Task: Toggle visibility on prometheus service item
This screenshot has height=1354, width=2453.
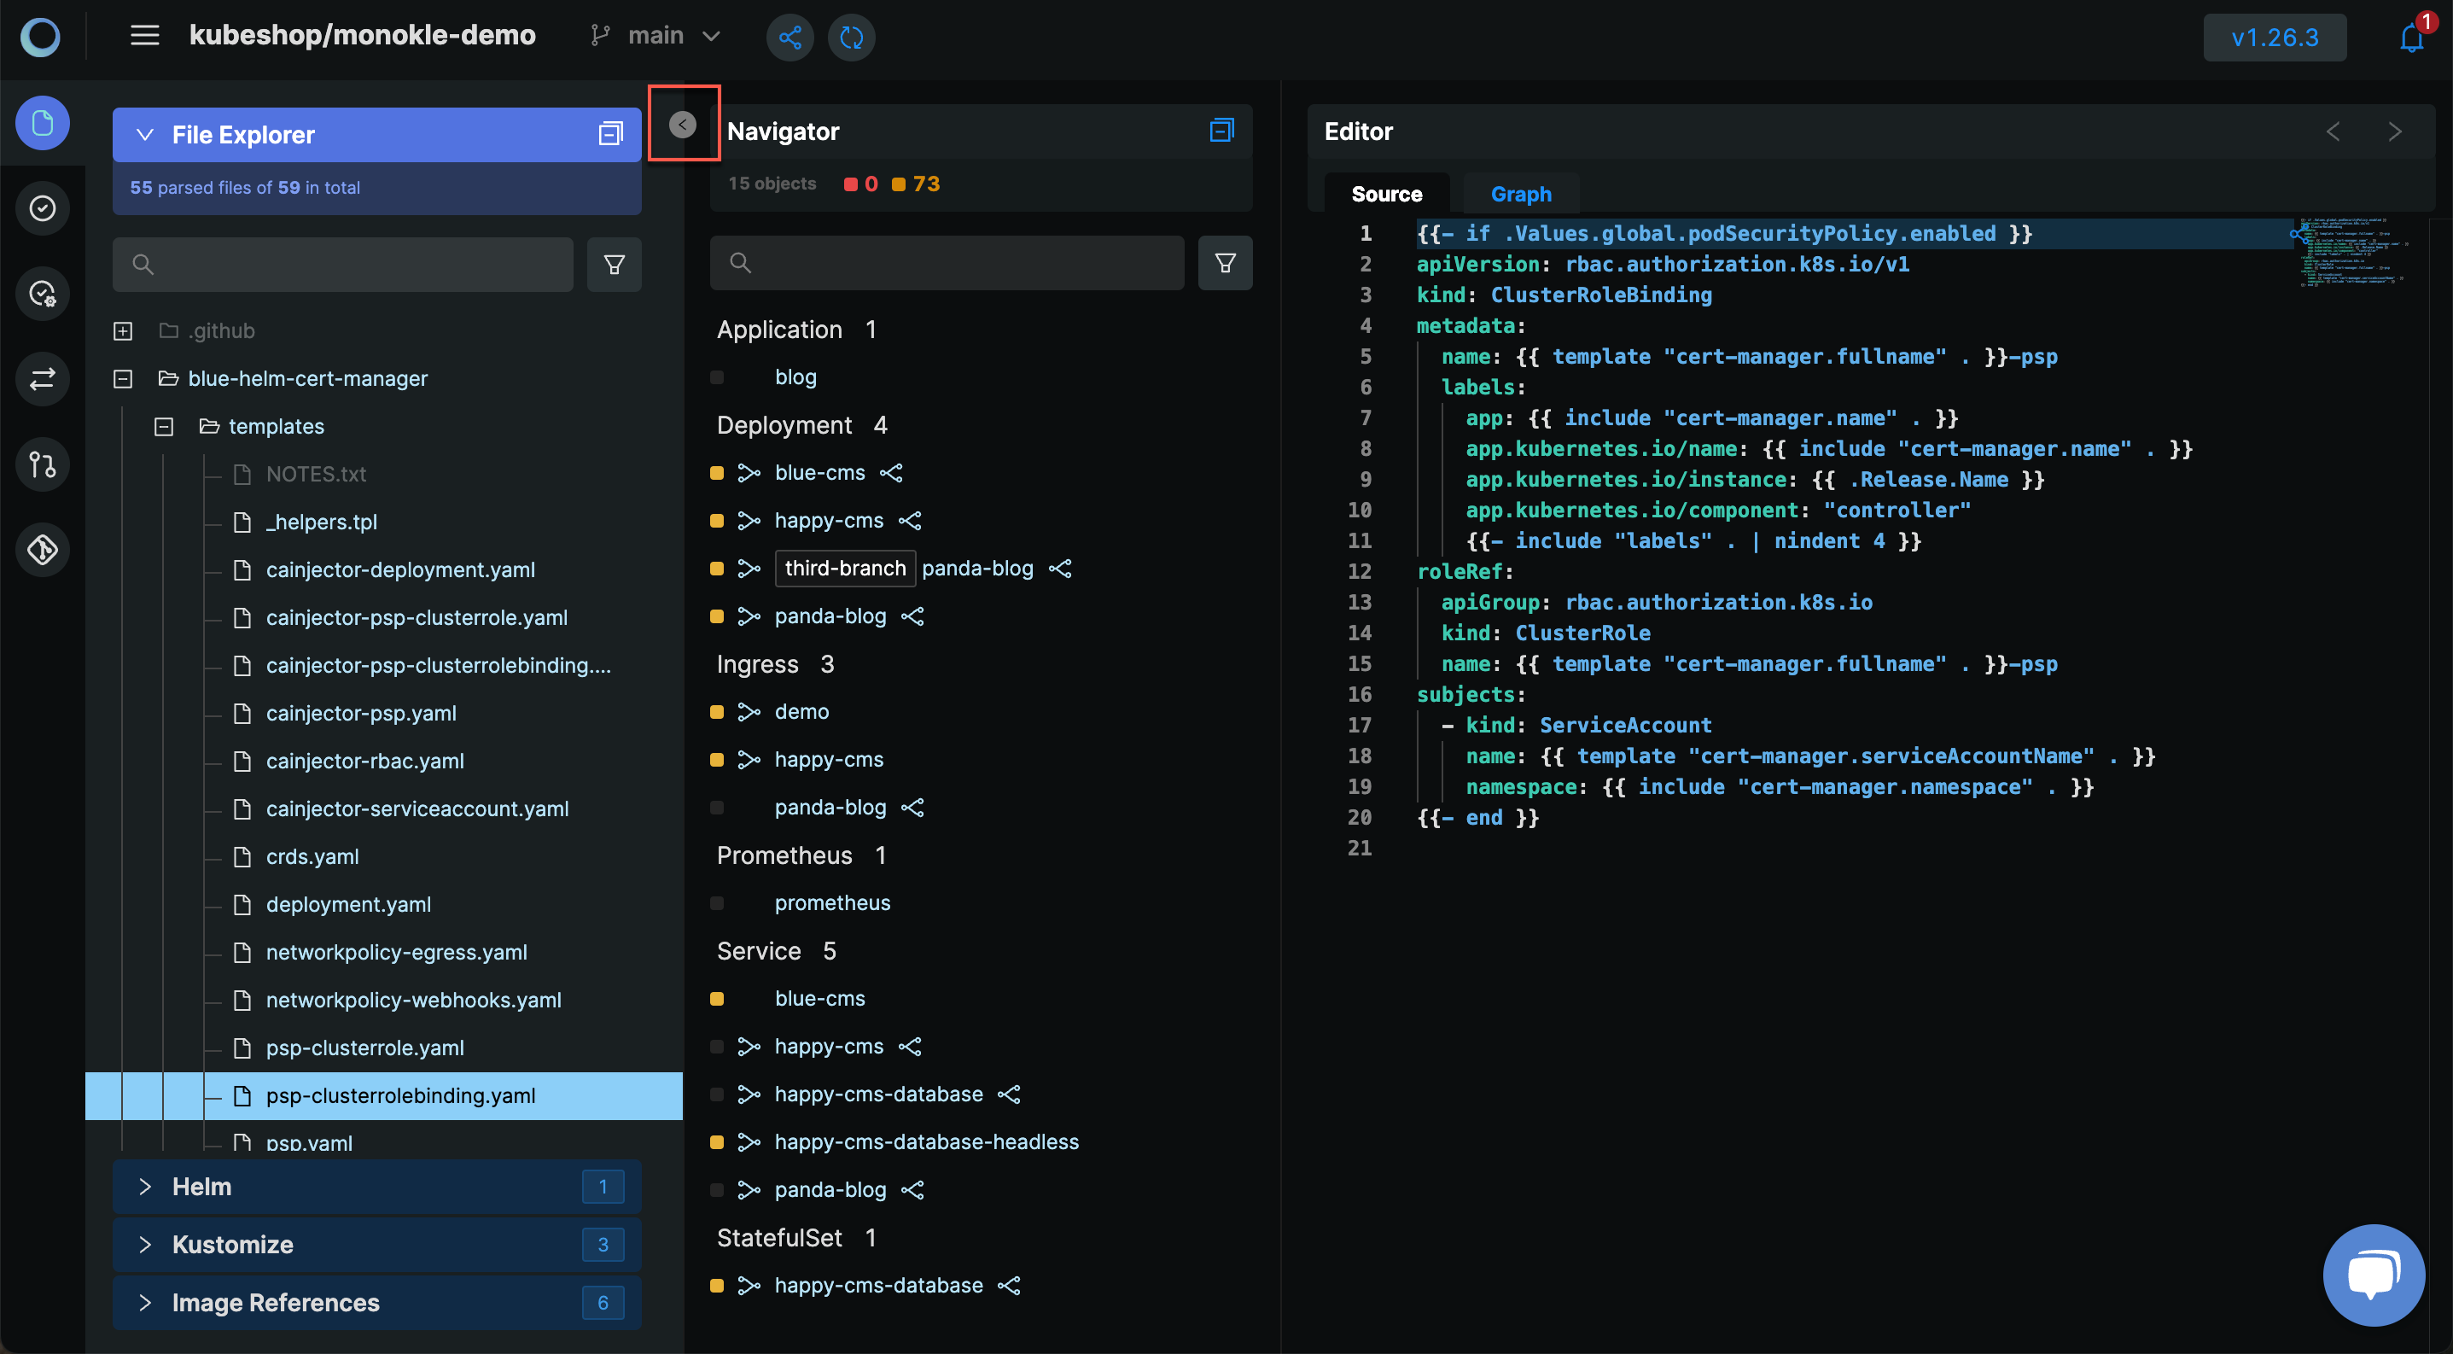Action: tap(717, 902)
